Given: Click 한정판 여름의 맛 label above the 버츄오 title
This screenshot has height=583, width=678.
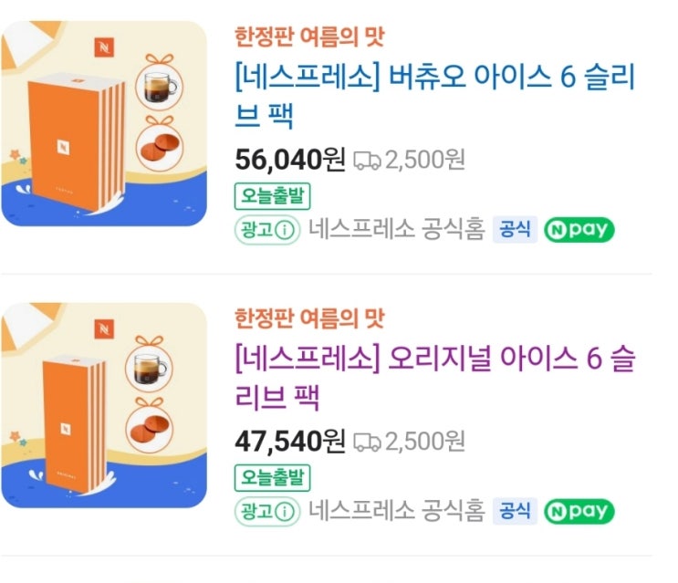Looking at the screenshot, I should pyautogui.click(x=309, y=37).
